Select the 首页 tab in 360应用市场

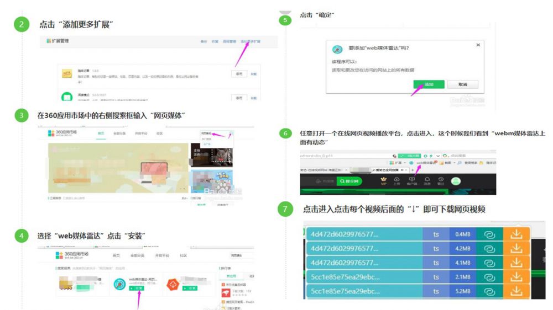click(x=101, y=133)
